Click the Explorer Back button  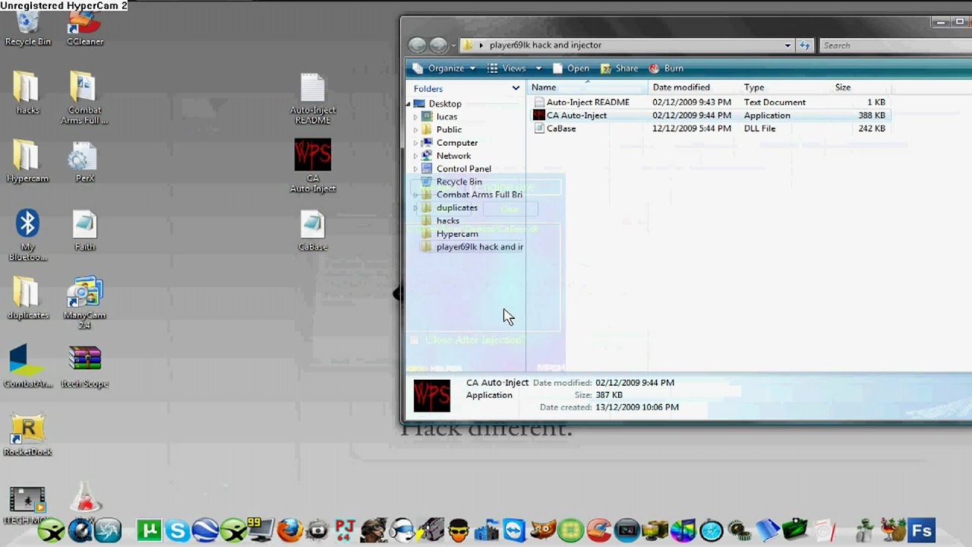pyautogui.click(x=417, y=46)
